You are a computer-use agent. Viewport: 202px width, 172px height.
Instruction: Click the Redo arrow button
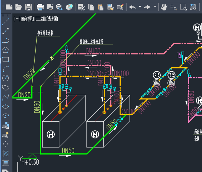coord(147,7)
